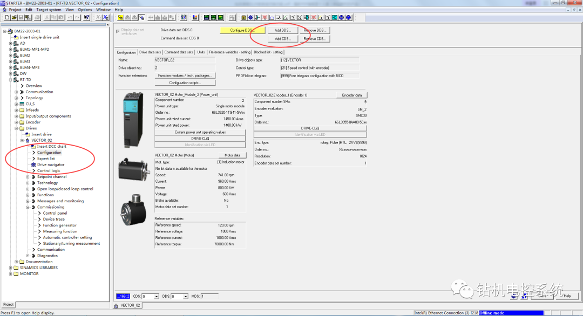
Task: Click the New project toolbar icon
Action: tap(7, 17)
